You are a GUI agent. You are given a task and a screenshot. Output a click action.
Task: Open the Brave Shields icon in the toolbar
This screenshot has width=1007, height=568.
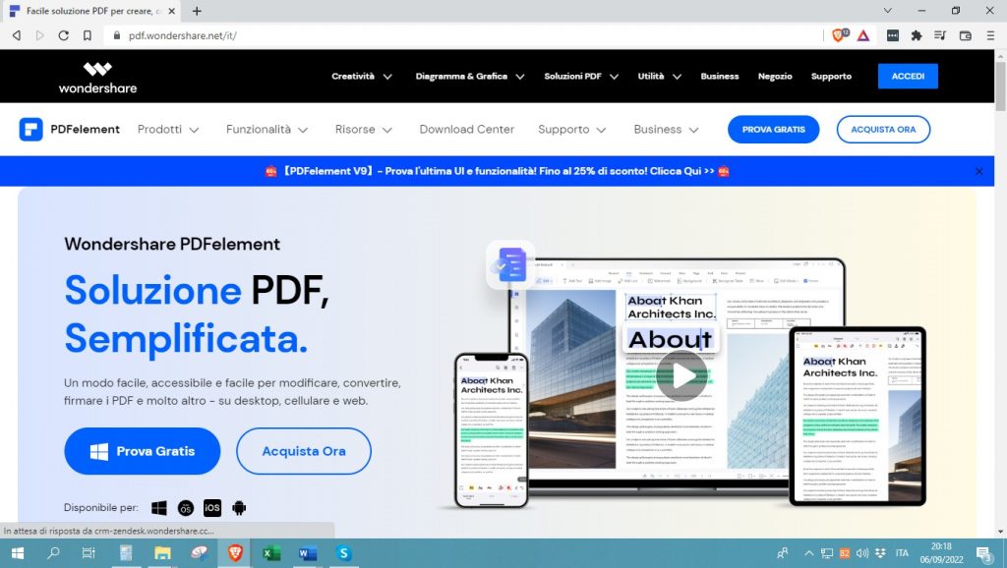(837, 35)
